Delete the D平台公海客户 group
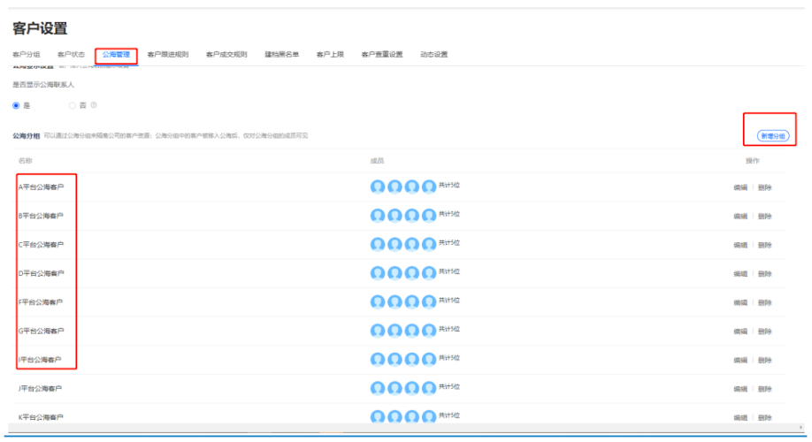The width and height of the screenshot is (812, 442). pyautogui.click(x=765, y=274)
